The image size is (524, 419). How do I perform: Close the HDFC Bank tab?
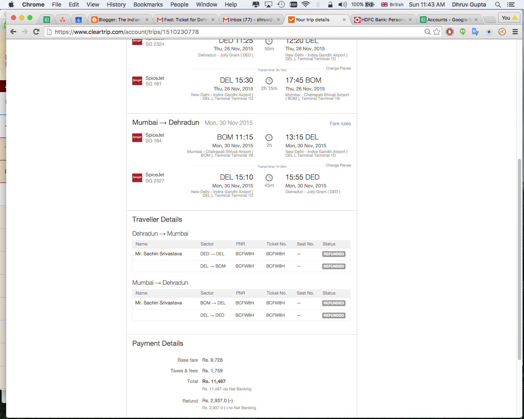tap(410, 20)
